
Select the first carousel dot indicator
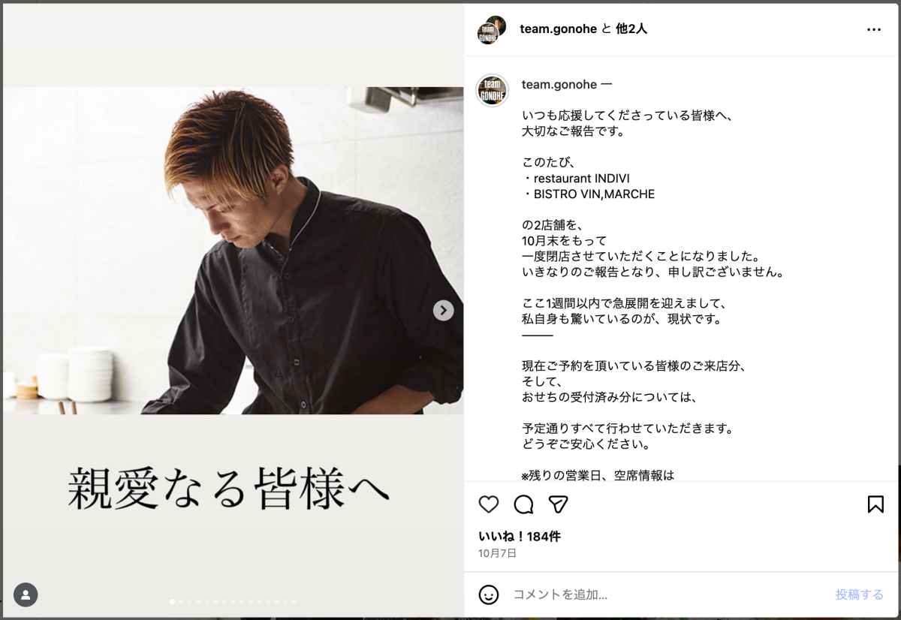173,601
